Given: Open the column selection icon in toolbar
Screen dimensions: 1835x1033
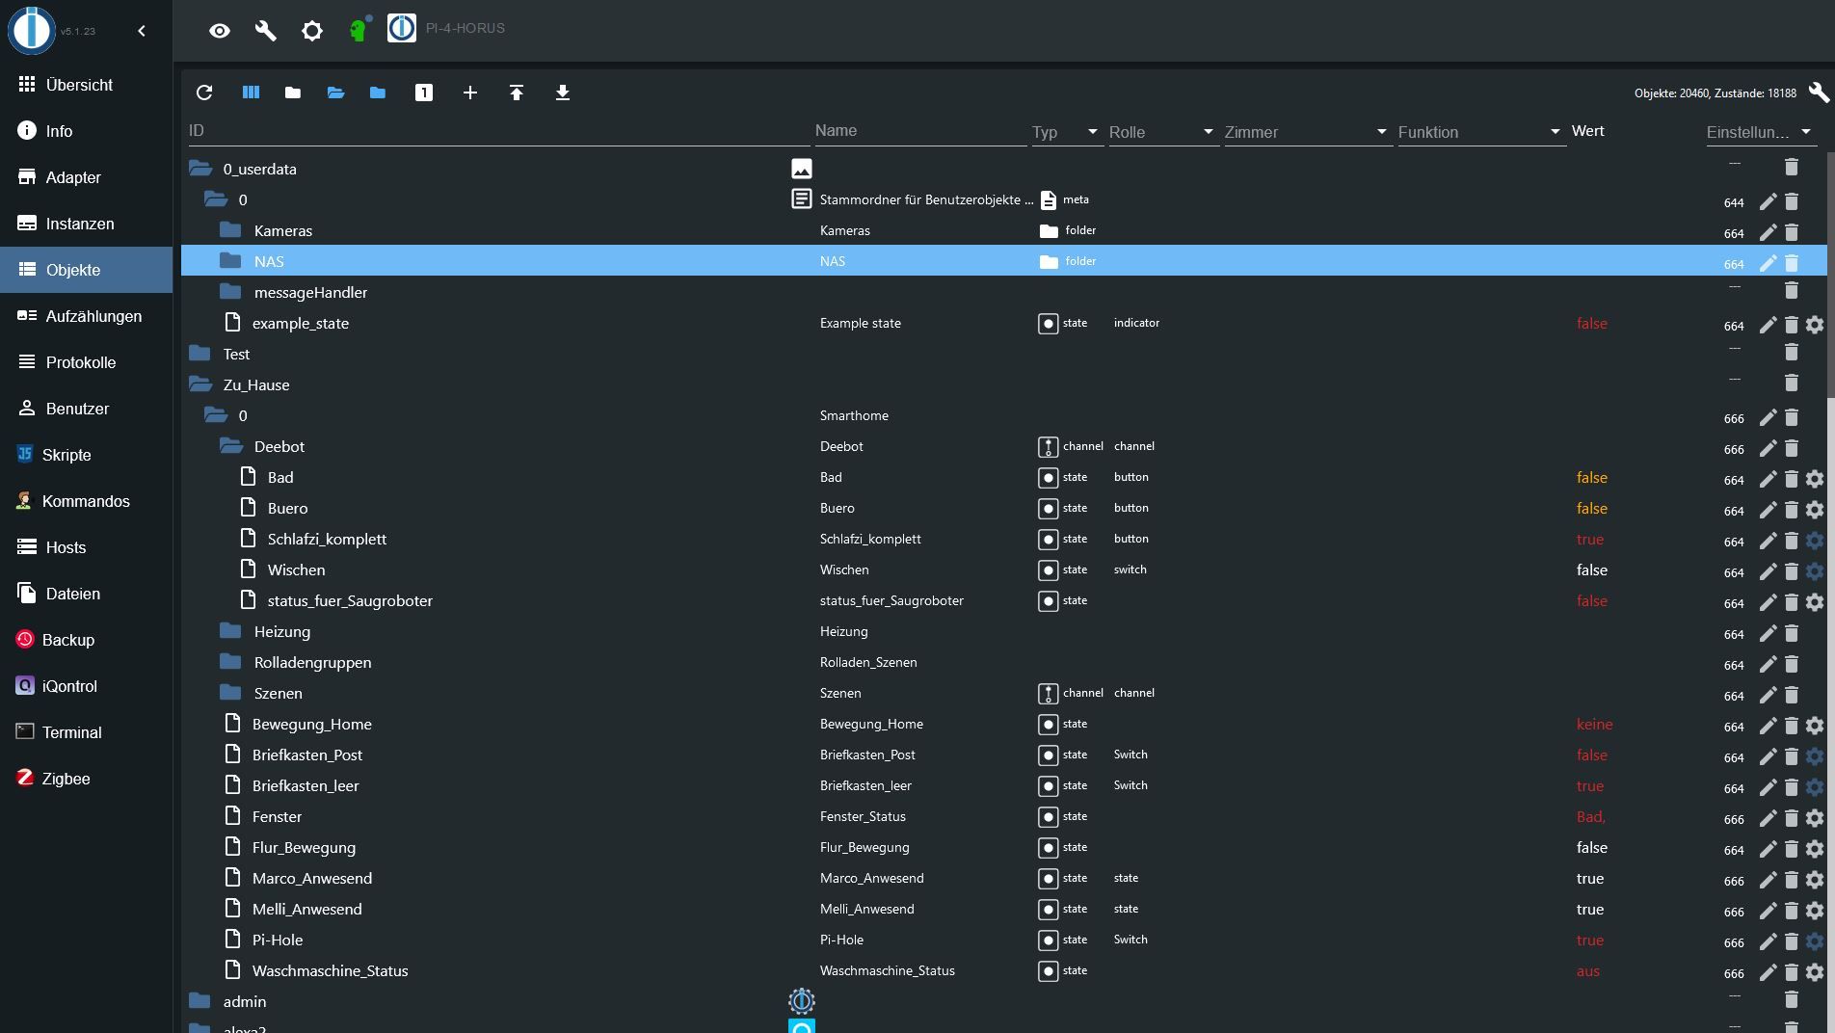Looking at the screenshot, I should [x=251, y=93].
